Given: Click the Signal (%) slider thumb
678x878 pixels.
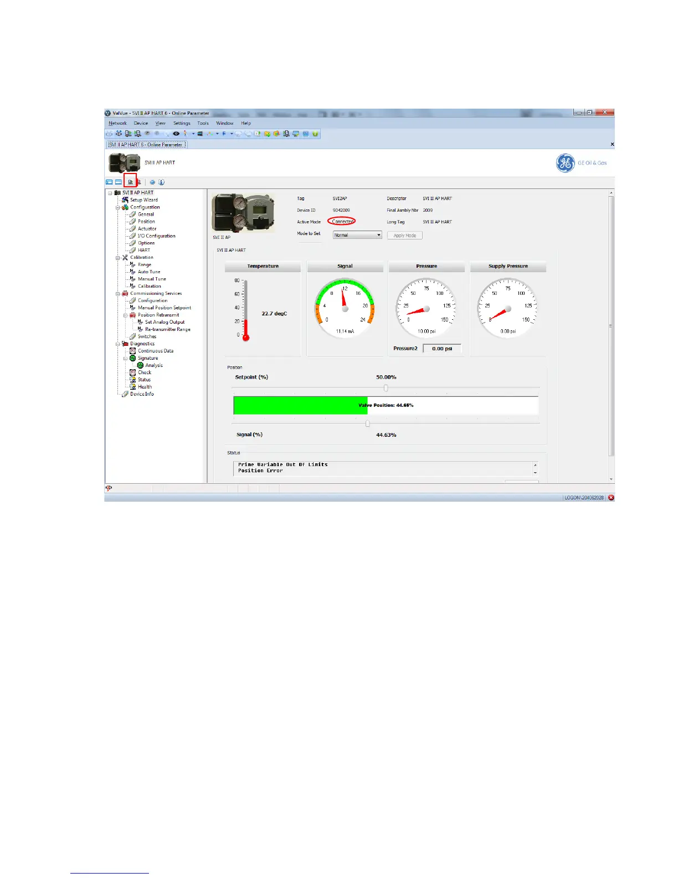Looking at the screenshot, I should [368, 423].
